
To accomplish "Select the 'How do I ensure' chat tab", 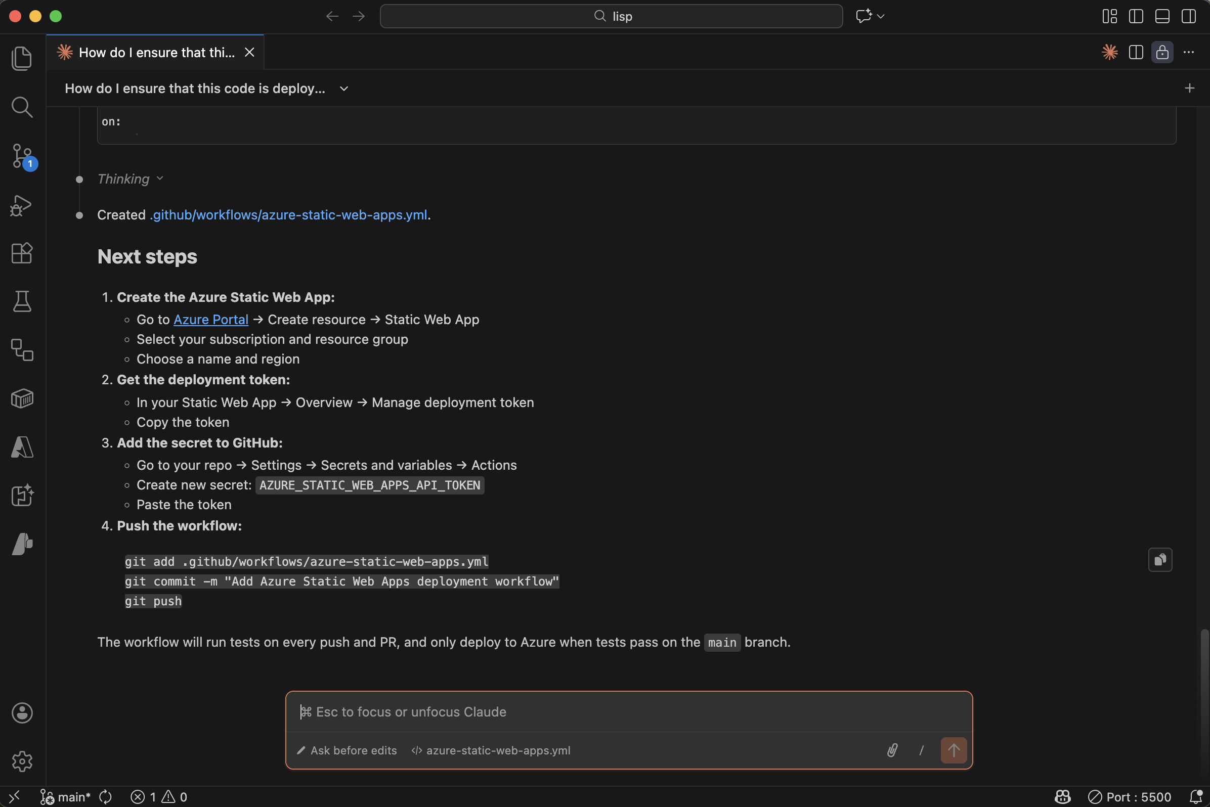I will pyautogui.click(x=149, y=52).
